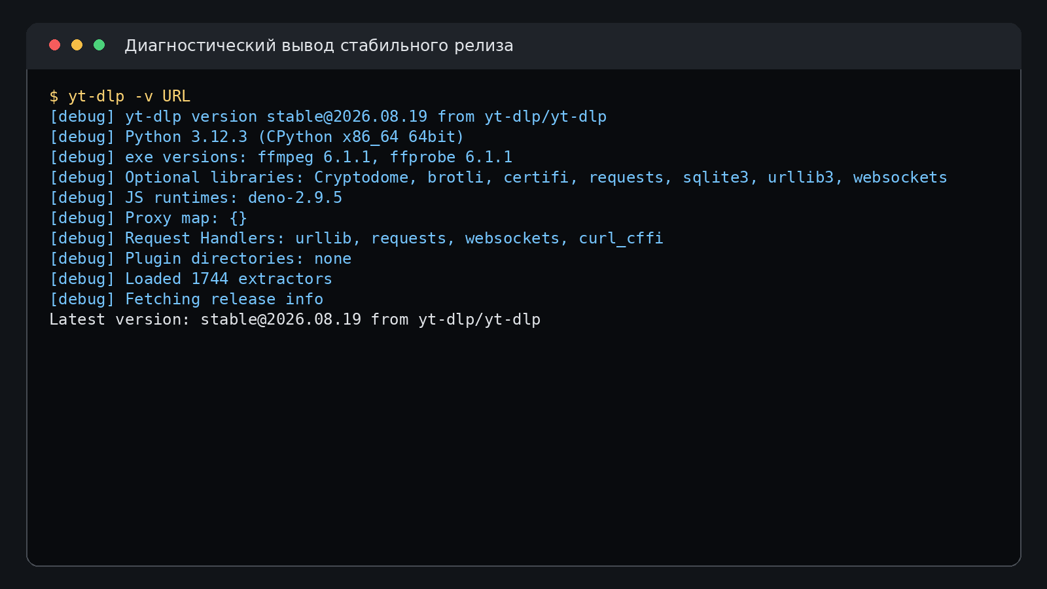Click the window title "Диагностический вывод стабильного релиза"
Screen dimensions: 1047x589
point(319,45)
